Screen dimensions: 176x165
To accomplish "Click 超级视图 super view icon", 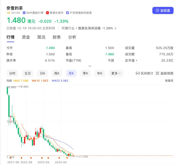I will point(157,73).
